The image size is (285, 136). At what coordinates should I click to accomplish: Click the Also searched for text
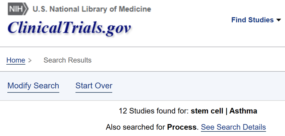click(135, 127)
